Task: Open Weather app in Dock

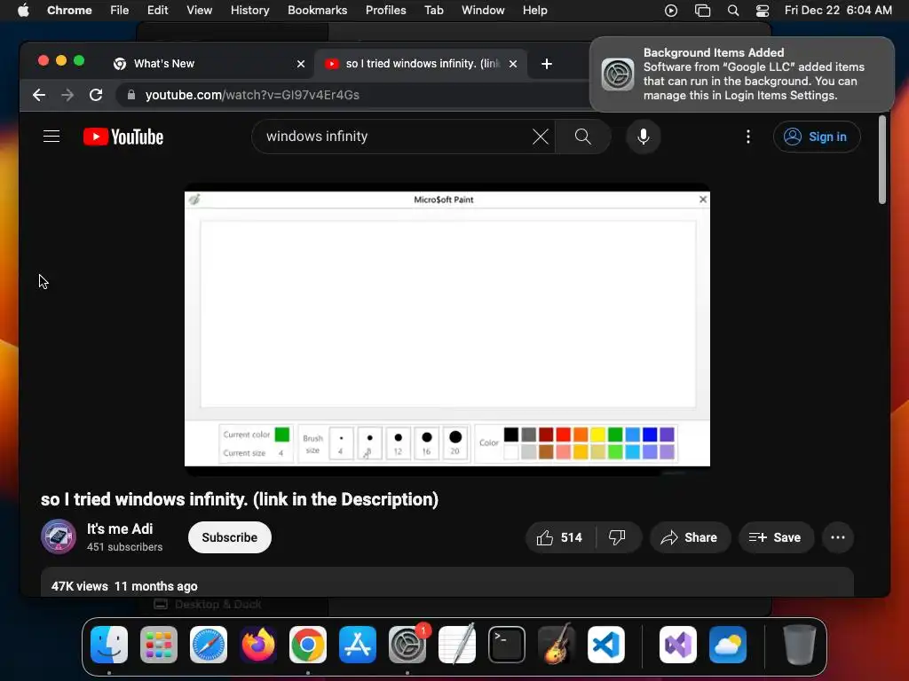Action: coord(728,645)
